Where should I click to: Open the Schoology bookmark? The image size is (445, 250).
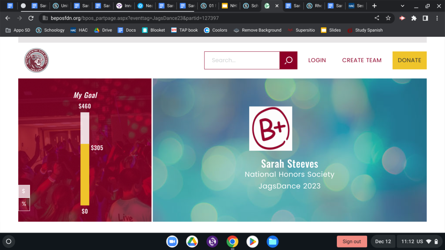50,30
